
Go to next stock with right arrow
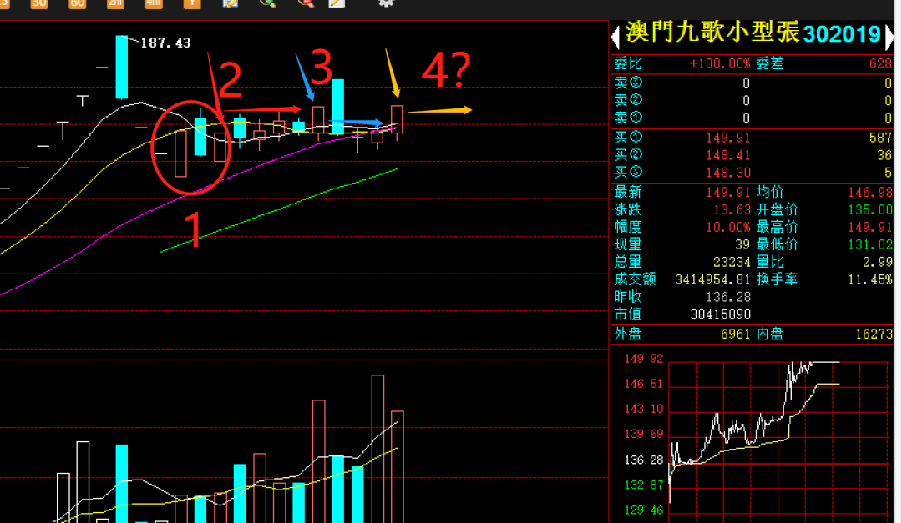tap(889, 36)
